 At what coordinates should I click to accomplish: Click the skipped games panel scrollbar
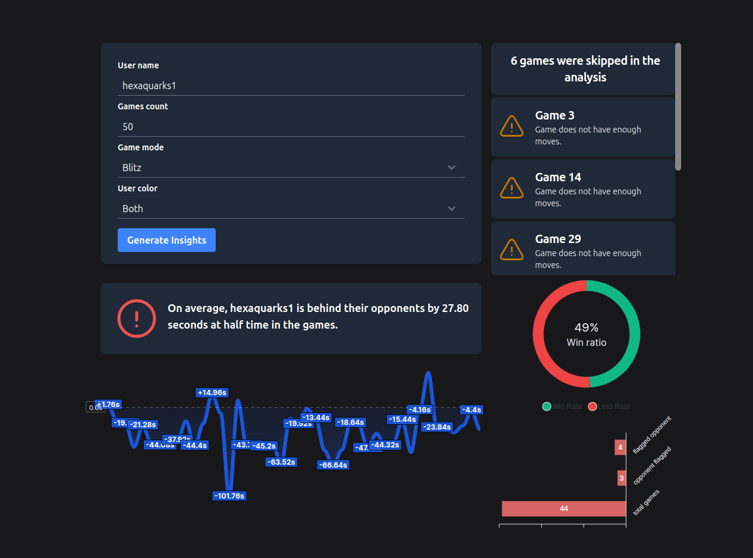678,107
